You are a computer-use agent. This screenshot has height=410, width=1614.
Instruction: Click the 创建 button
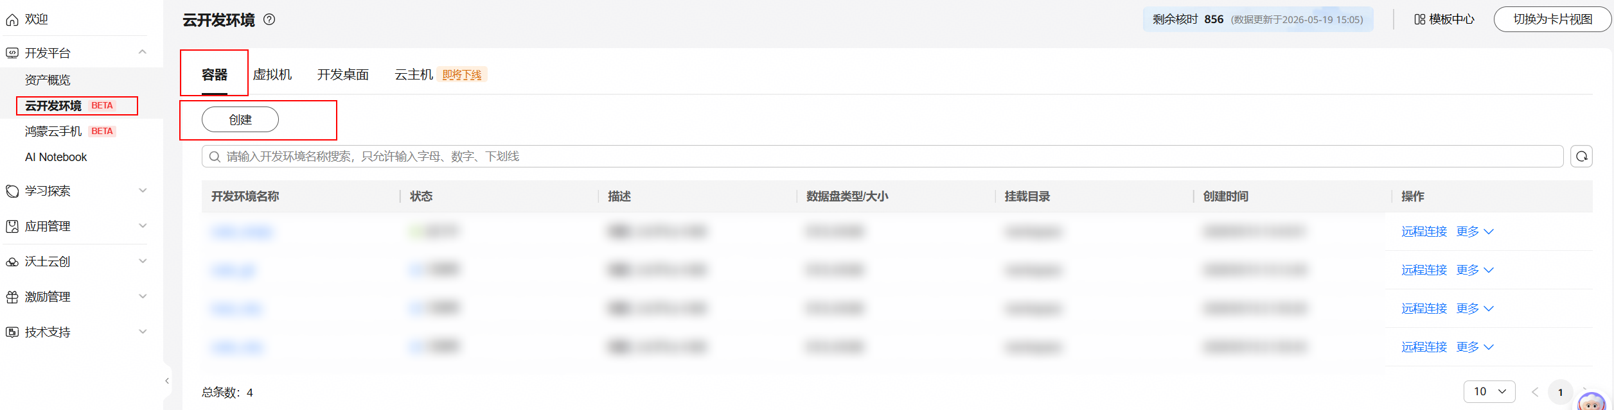[240, 119]
